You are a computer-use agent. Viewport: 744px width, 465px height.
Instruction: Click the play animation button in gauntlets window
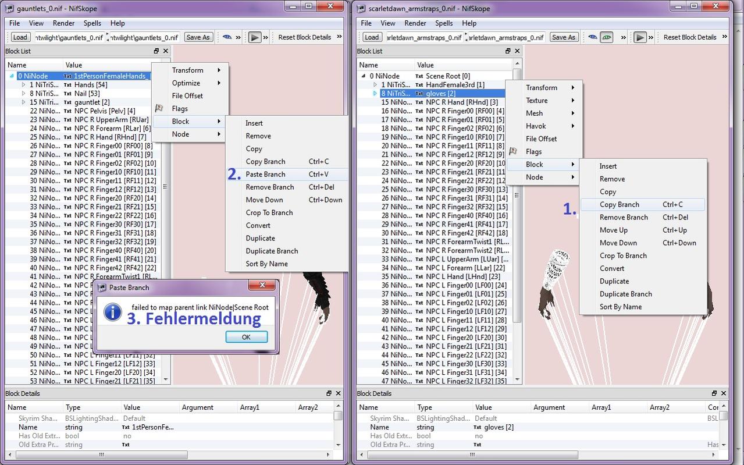[254, 37]
